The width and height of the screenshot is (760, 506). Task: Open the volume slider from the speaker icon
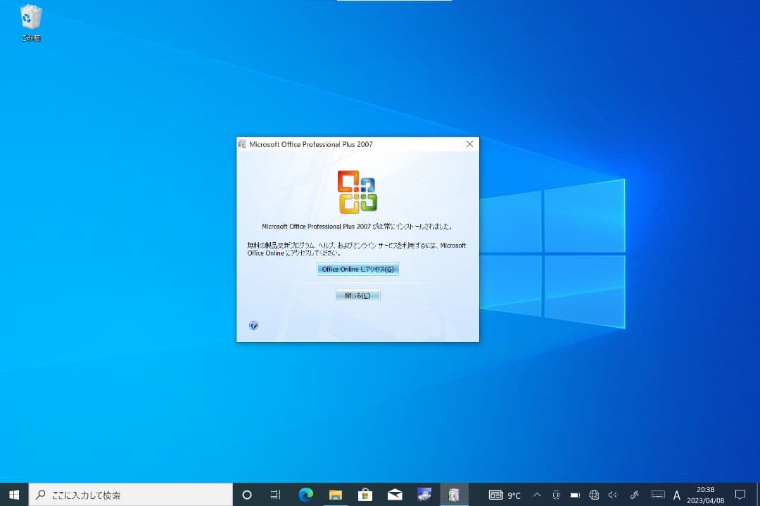(x=613, y=494)
